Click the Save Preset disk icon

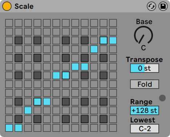click(163, 6)
